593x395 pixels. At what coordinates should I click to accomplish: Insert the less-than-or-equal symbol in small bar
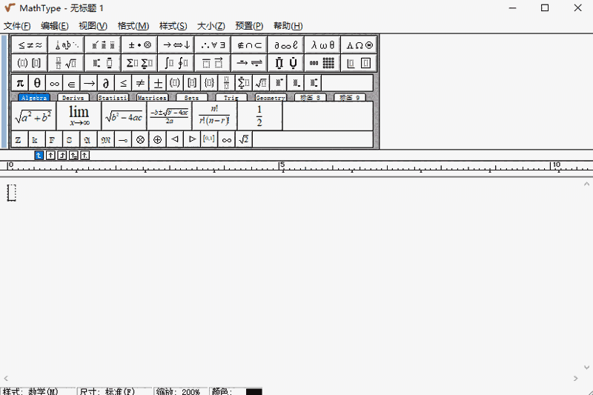pyautogui.click(x=123, y=83)
